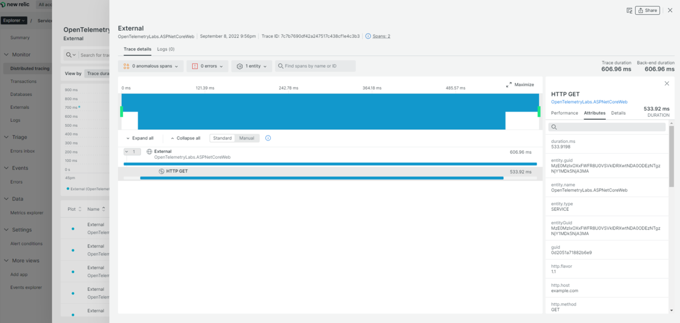
Task: Open the Explorer dropdown in background page
Action: 14,20
